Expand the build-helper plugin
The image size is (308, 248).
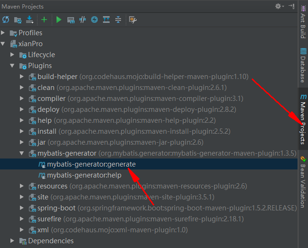(22, 77)
